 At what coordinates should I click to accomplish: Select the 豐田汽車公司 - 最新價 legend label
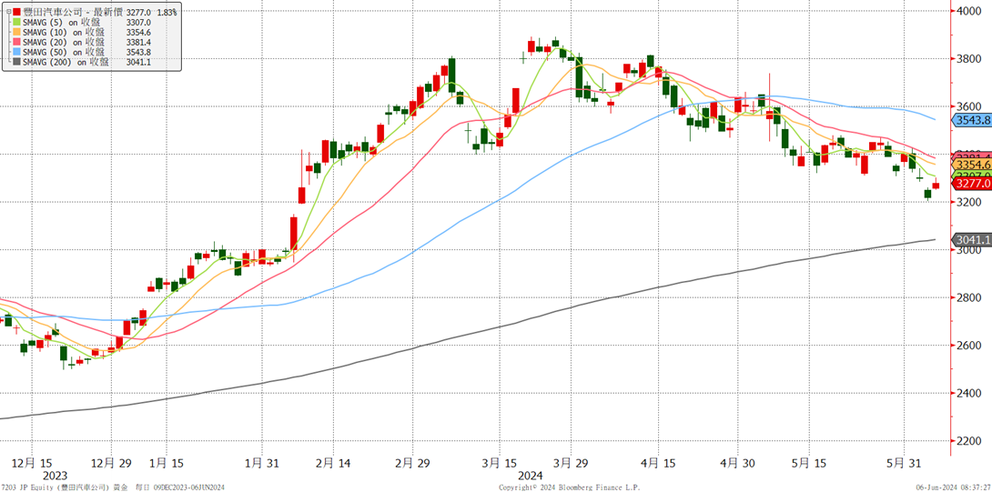[x=72, y=12]
